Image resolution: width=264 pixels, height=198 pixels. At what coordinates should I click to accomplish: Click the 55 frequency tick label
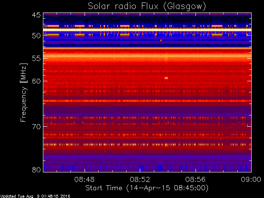click(36, 59)
